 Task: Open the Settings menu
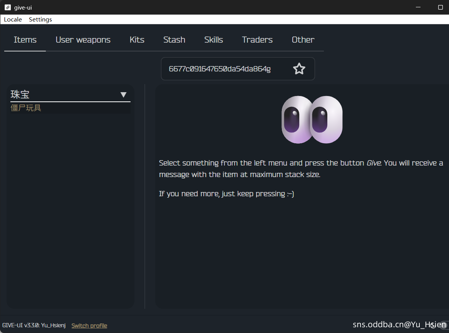40,20
